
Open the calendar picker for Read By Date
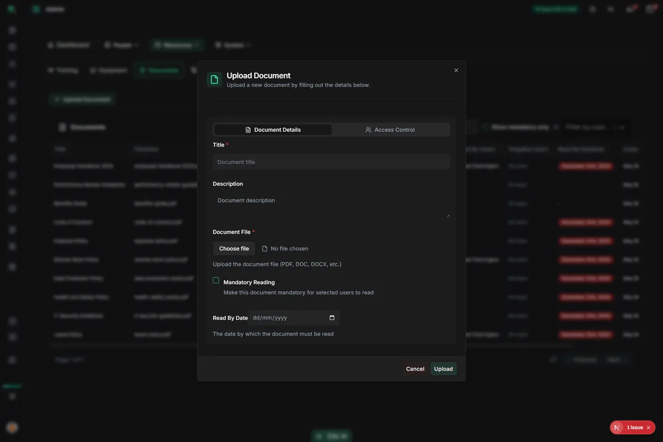[332, 318]
